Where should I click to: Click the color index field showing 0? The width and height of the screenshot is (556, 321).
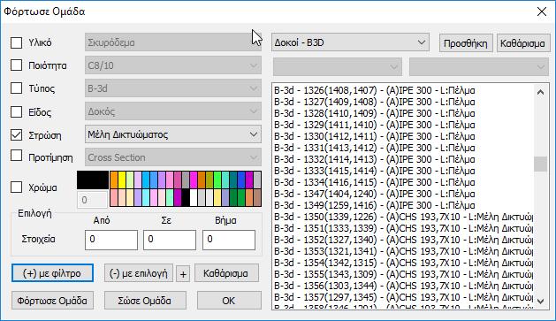[92, 200]
